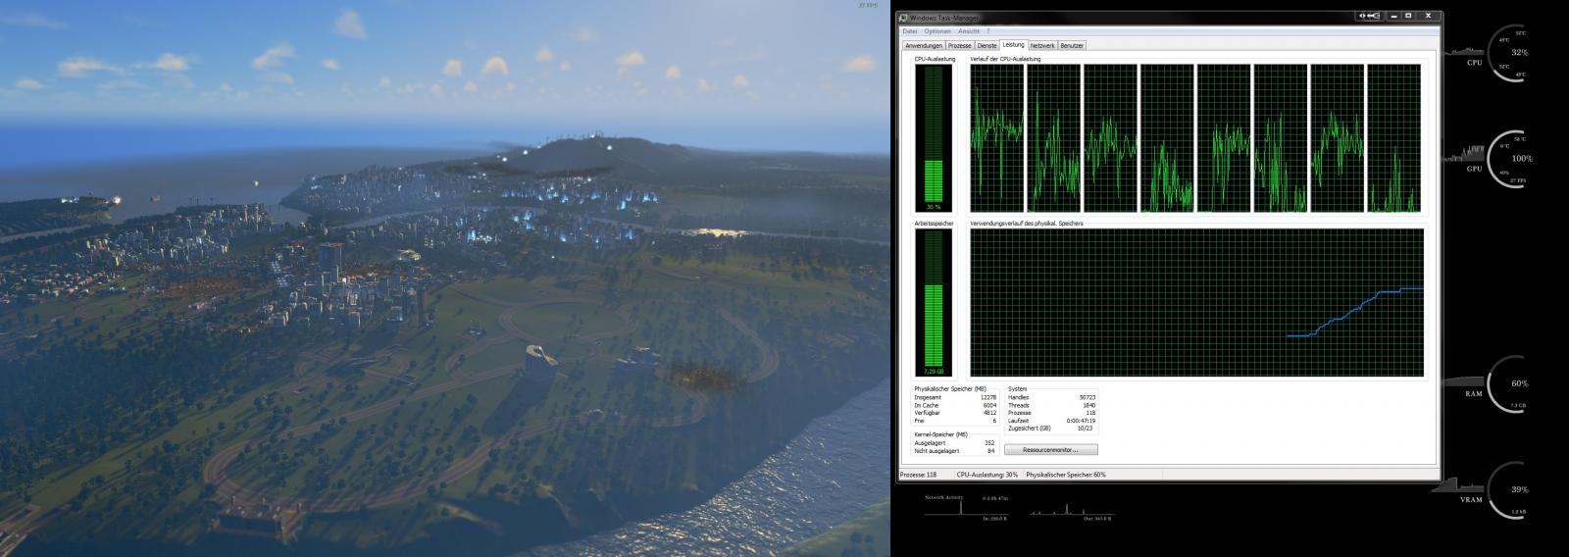Click the physical memory usage history graph
The image size is (1569, 557).
(x=1196, y=303)
